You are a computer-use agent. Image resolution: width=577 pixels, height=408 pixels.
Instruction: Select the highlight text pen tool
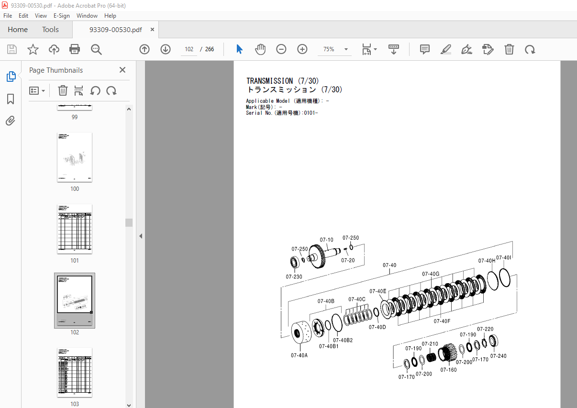[x=446, y=49]
